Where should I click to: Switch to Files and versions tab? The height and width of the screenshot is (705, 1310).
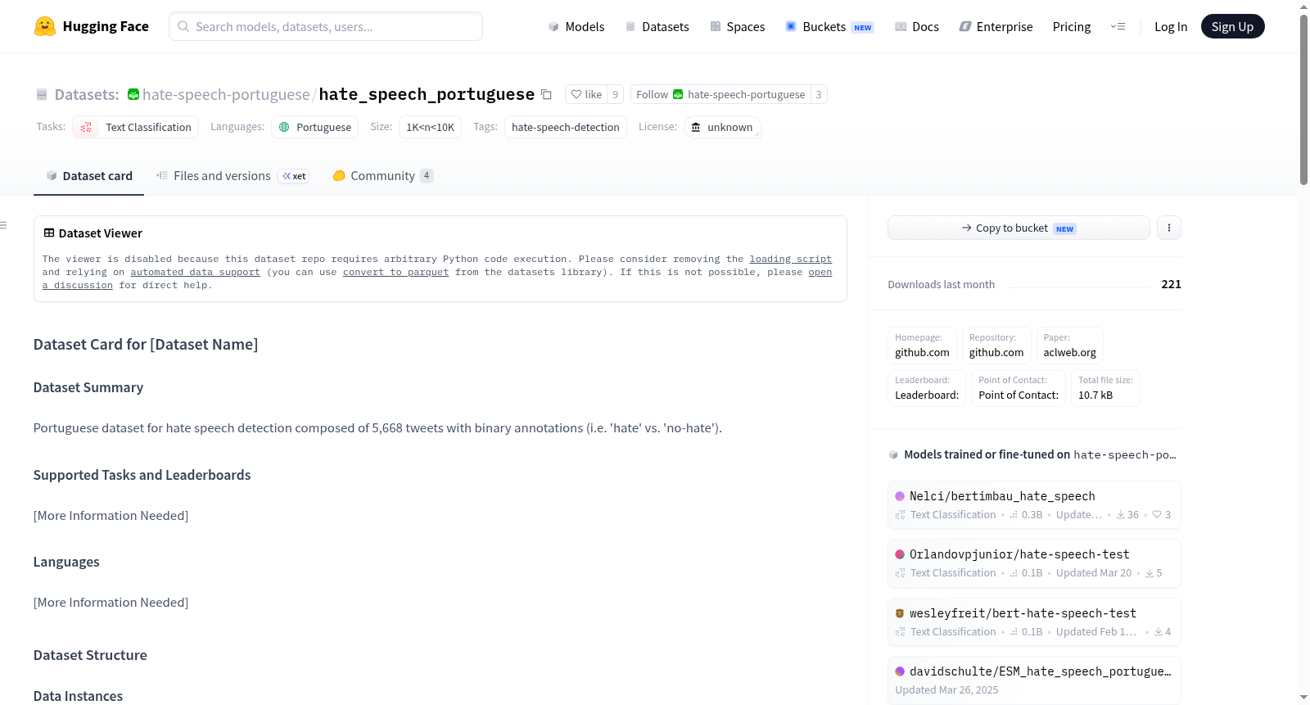pyautogui.click(x=233, y=175)
